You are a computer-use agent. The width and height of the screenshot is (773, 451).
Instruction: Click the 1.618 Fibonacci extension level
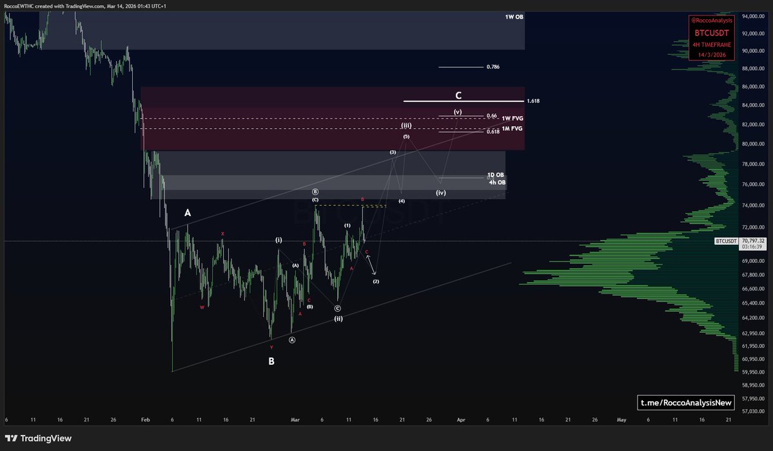tap(533, 101)
